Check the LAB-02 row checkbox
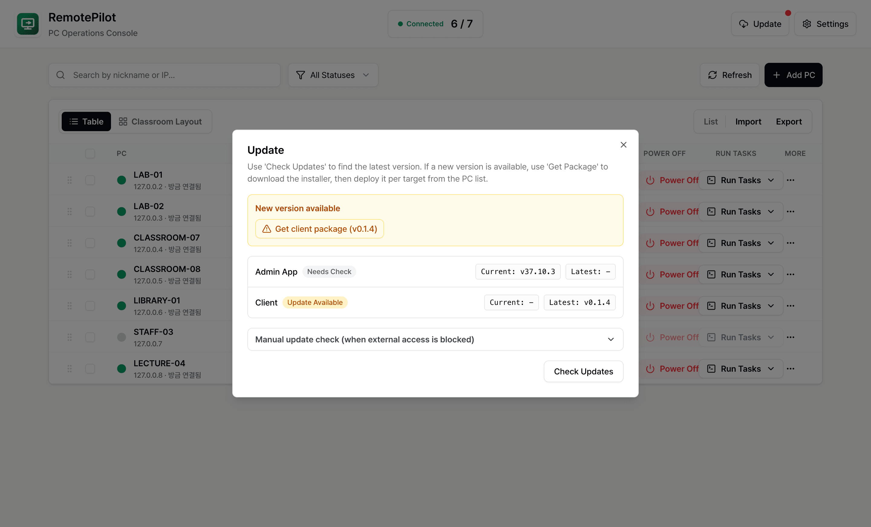871x527 pixels. 90,212
